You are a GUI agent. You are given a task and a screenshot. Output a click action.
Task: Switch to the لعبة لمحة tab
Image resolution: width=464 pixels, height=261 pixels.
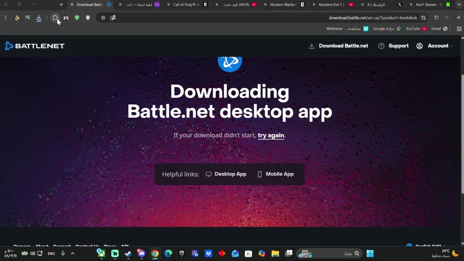click(x=139, y=5)
